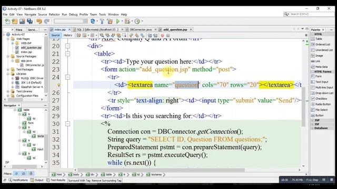Click the editor Find Selection magnifier icon

pyautogui.click(x=102, y=35)
